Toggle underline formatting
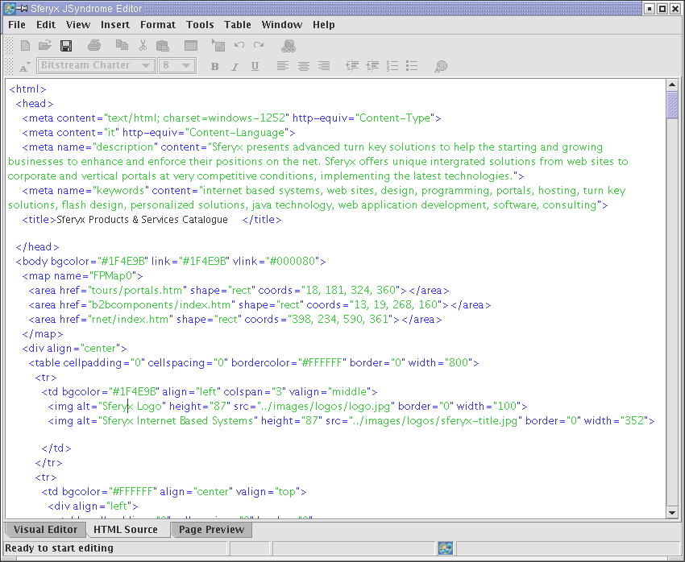Image resolution: width=685 pixels, height=562 pixels. [255, 66]
